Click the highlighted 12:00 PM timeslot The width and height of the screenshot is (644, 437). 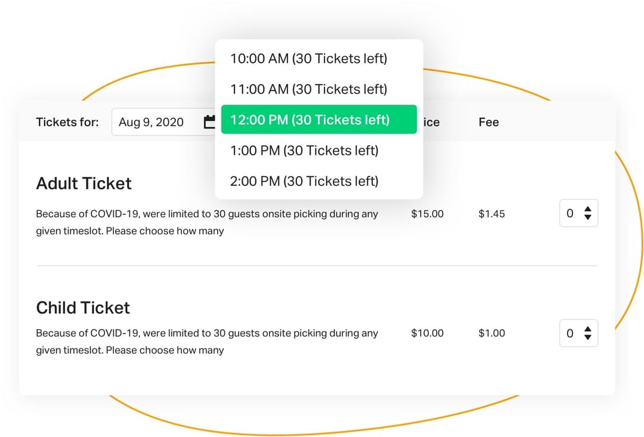pyautogui.click(x=318, y=119)
